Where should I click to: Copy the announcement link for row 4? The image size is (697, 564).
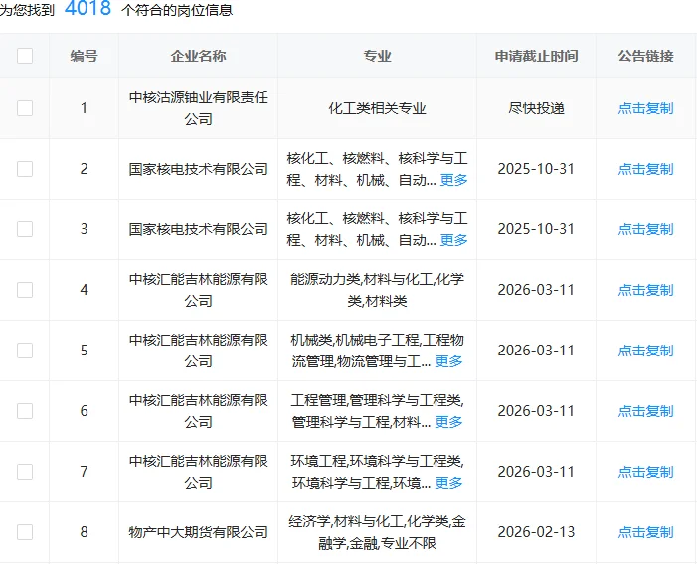coord(646,290)
